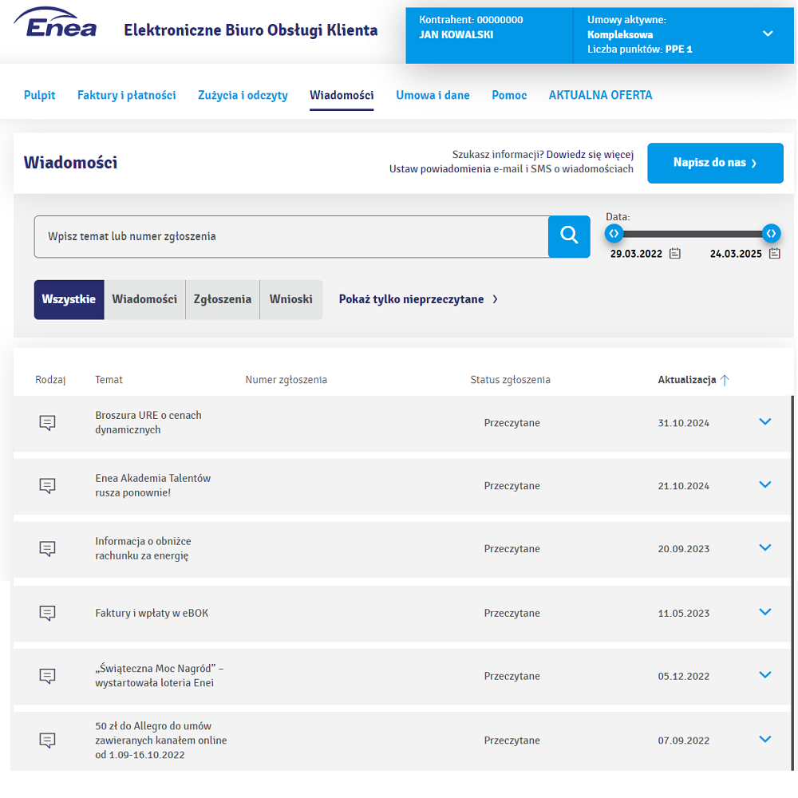Image resolution: width=798 pixels, height=798 pixels.
Task: Open the end date calendar icon
Action: click(774, 254)
